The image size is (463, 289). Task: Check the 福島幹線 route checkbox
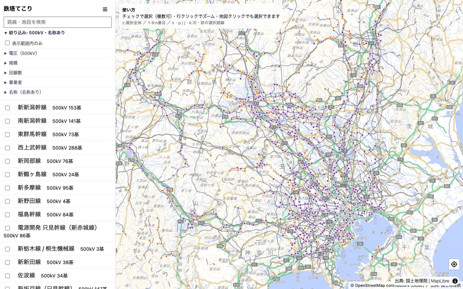point(7,215)
